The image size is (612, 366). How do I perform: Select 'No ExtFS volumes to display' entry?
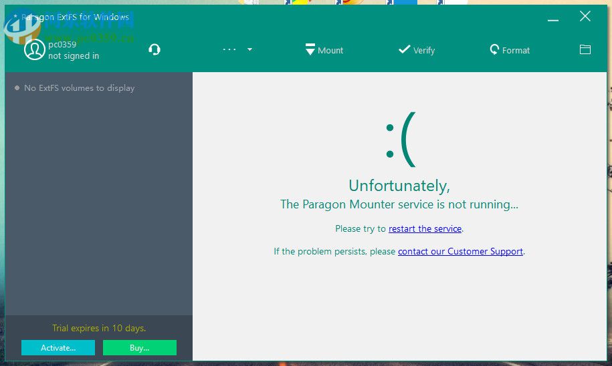click(79, 88)
